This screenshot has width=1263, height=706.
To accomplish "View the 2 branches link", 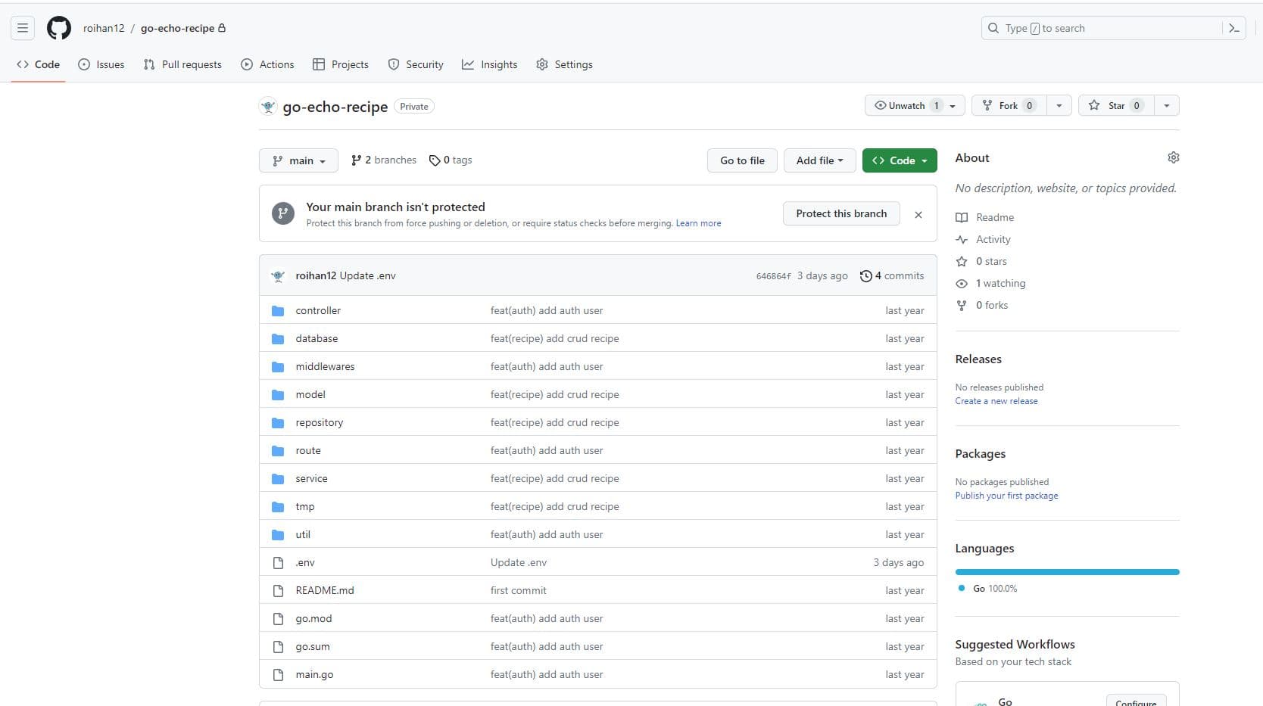I will (x=384, y=160).
